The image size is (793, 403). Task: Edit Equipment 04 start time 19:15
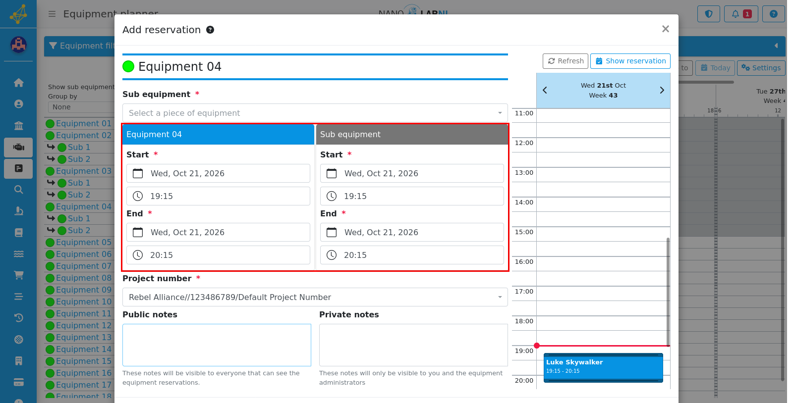pyautogui.click(x=218, y=196)
